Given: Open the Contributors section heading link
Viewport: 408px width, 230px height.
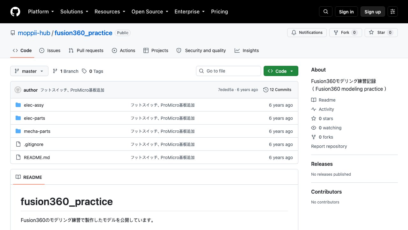Looking at the screenshot, I should [x=326, y=192].
